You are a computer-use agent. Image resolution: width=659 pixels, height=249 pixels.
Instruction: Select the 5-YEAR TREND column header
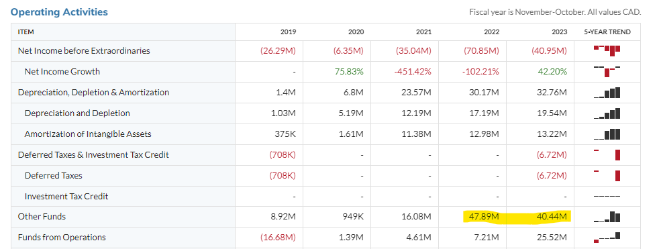coord(607,32)
